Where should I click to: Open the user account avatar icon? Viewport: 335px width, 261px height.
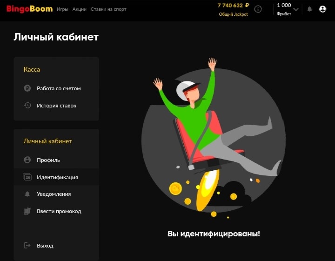pyautogui.click(x=322, y=9)
